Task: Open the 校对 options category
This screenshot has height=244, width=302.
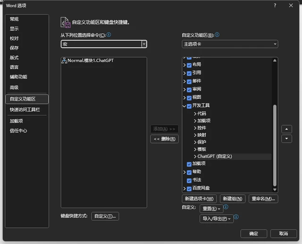Action: pyautogui.click(x=27, y=38)
